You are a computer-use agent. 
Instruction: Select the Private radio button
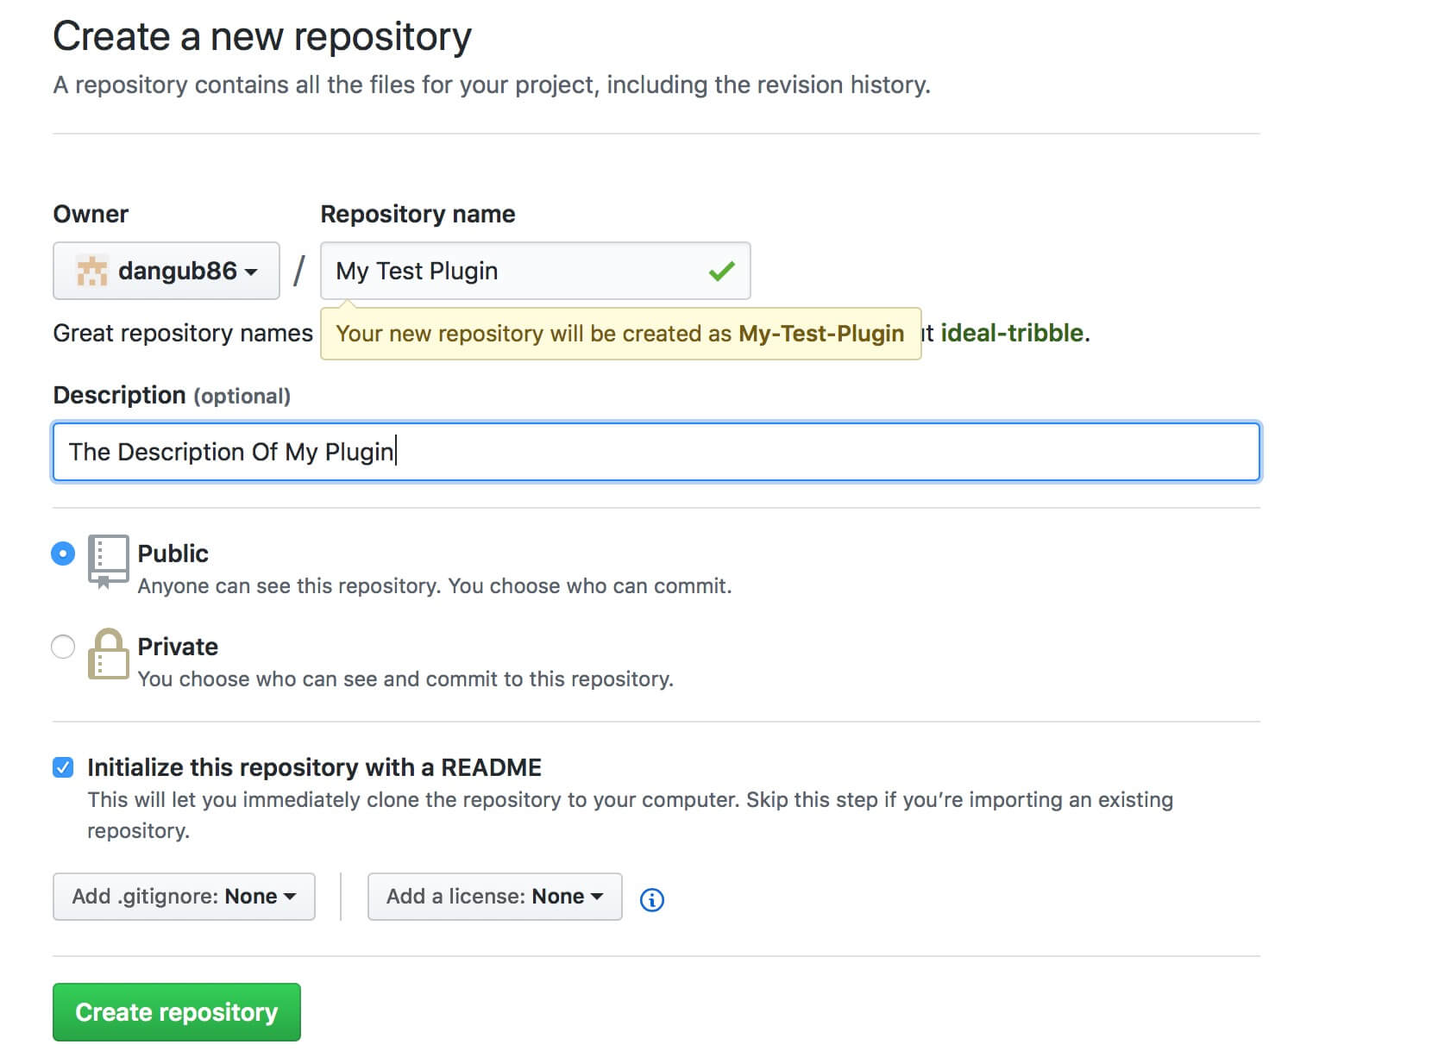tap(63, 647)
